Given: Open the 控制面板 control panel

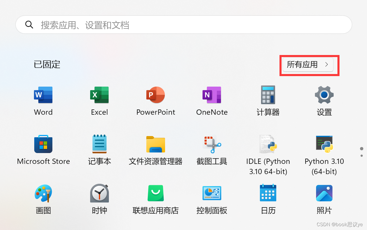Looking at the screenshot, I should click(x=212, y=193).
